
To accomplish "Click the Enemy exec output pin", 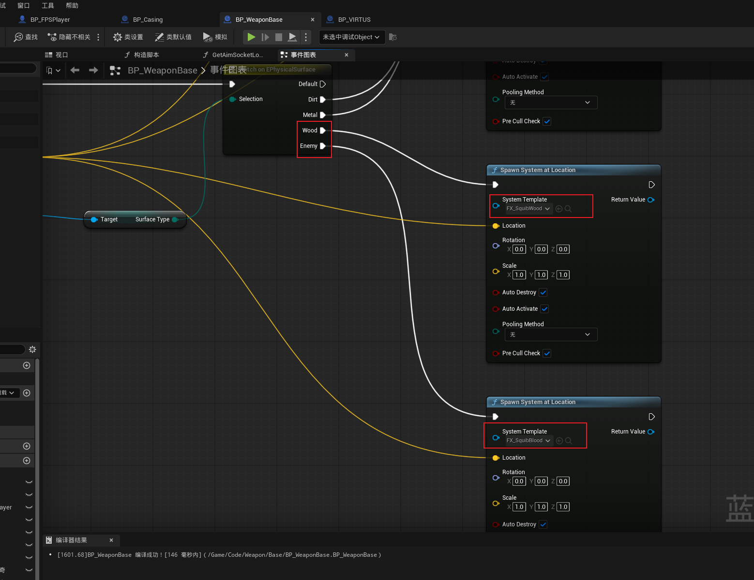I will tap(323, 146).
